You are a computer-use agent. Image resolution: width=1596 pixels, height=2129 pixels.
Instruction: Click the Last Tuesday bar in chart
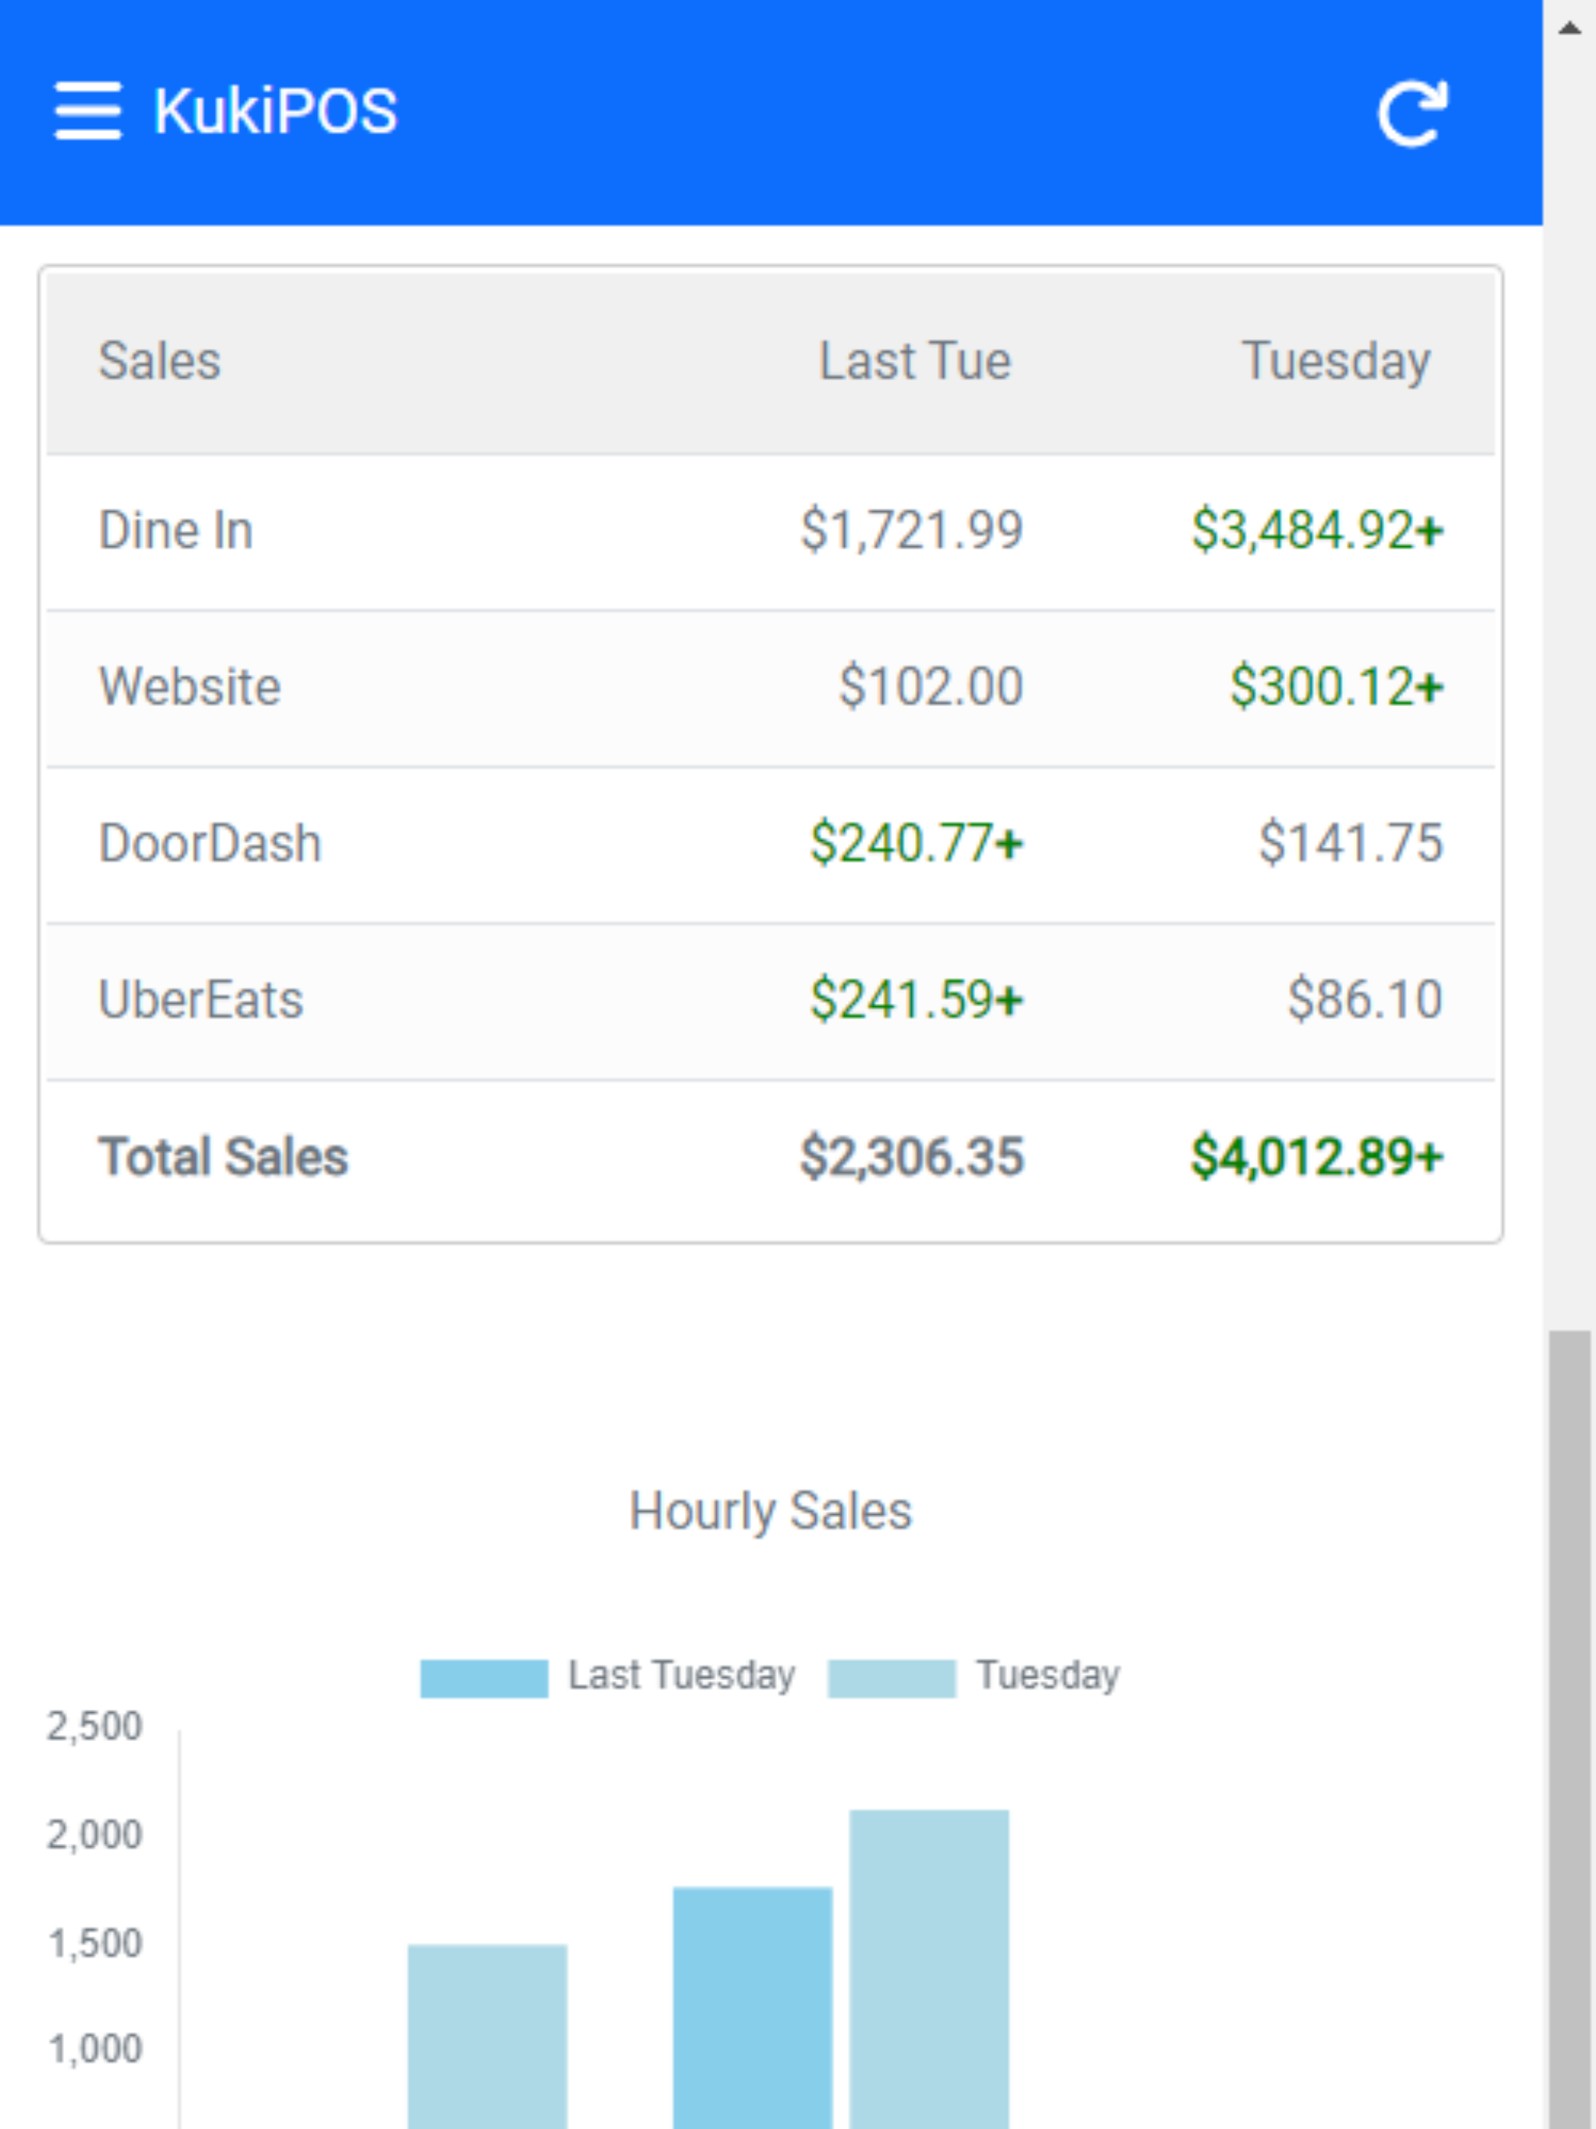click(x=753, y=2007)
